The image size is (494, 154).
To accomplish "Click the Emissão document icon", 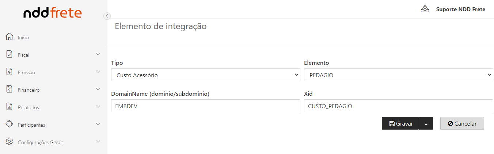I will (9, 72).
